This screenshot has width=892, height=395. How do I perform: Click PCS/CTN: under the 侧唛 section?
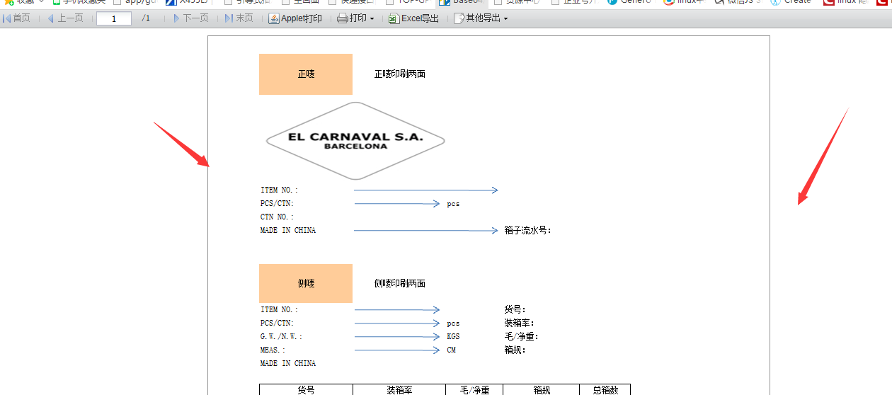point(278,323)
